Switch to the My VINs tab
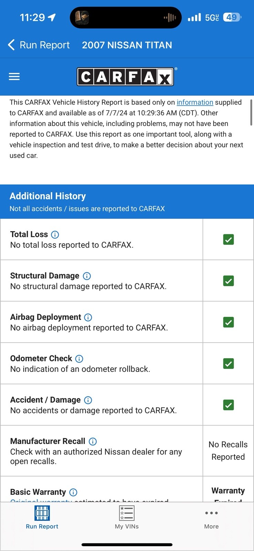Viewport: 254px width, 551px height. [127, 517]
